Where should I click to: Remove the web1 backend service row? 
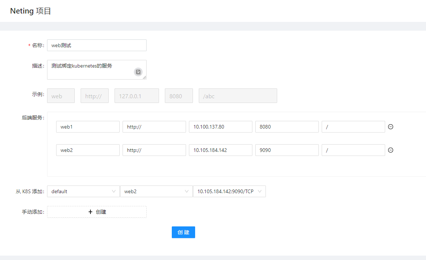(391, 127)
